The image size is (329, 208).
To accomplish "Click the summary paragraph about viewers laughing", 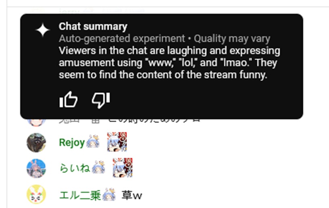I will (x=169, y=63).
